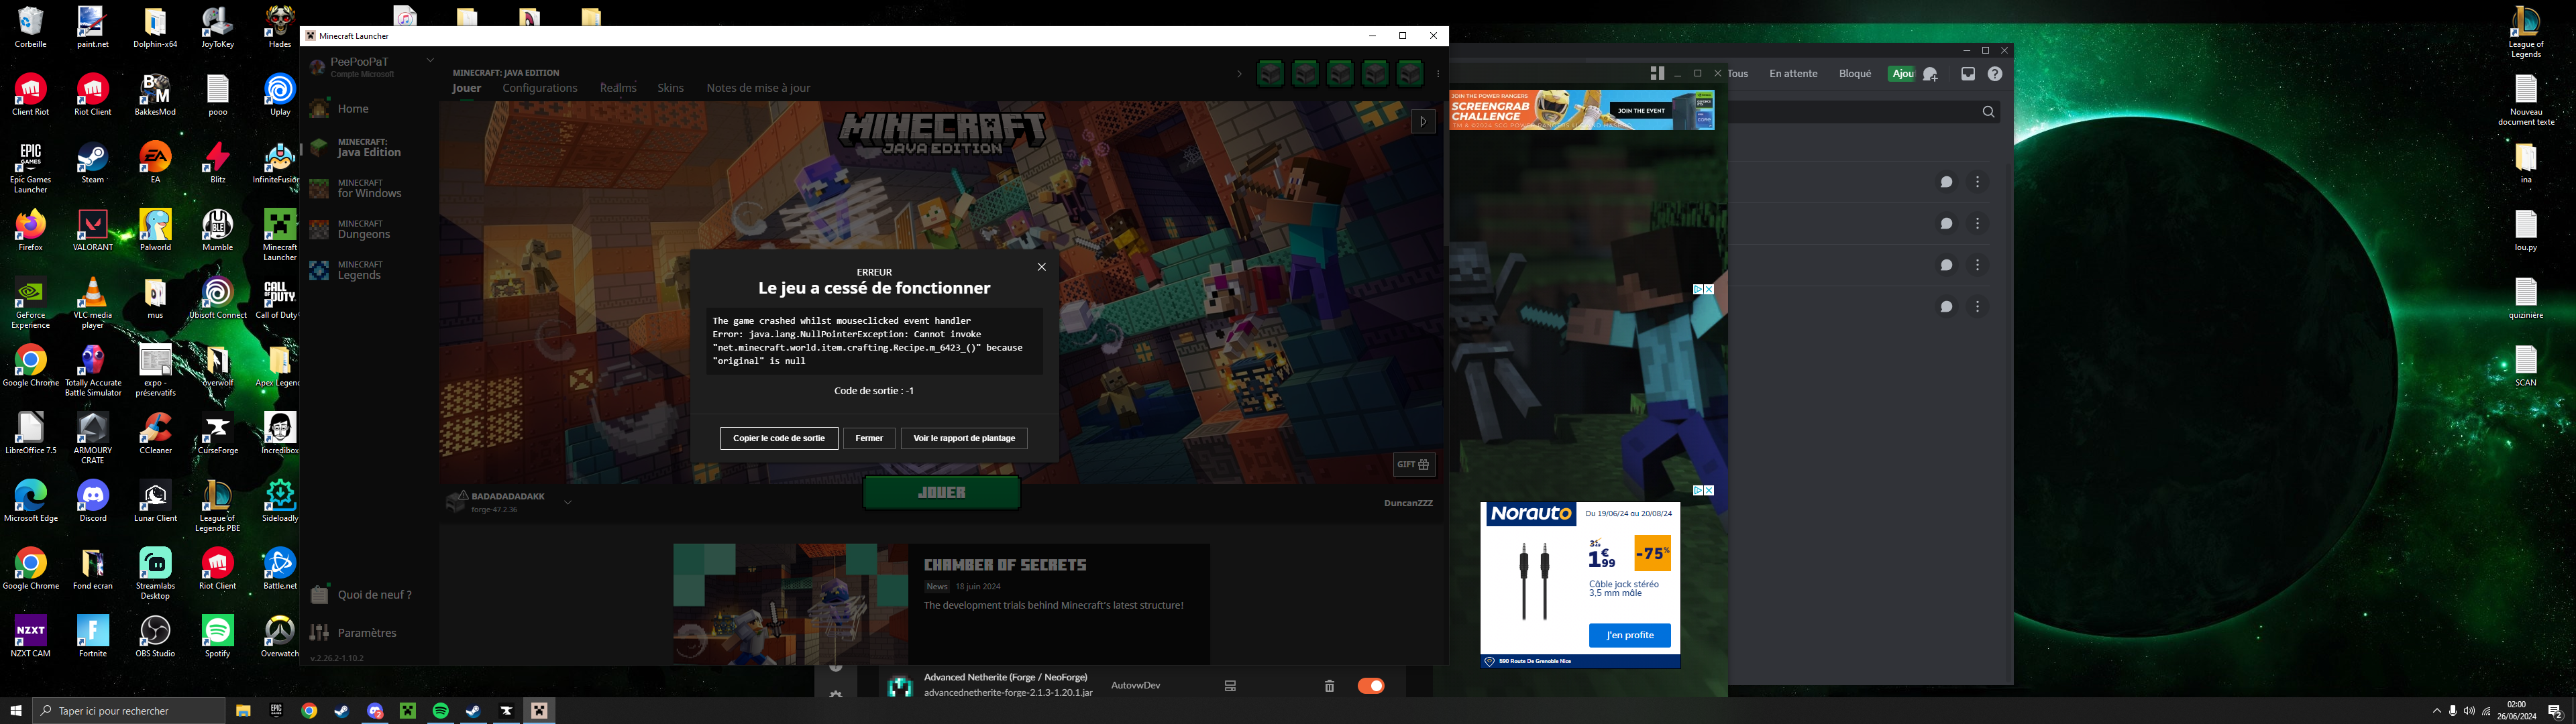2576x724 pixels.
Task: Open the Epic Games Launcher taskbar icon
Action: tap(276, 711)
